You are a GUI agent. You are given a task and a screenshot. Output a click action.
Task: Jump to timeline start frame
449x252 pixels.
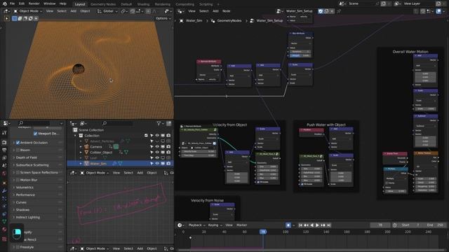300,225
